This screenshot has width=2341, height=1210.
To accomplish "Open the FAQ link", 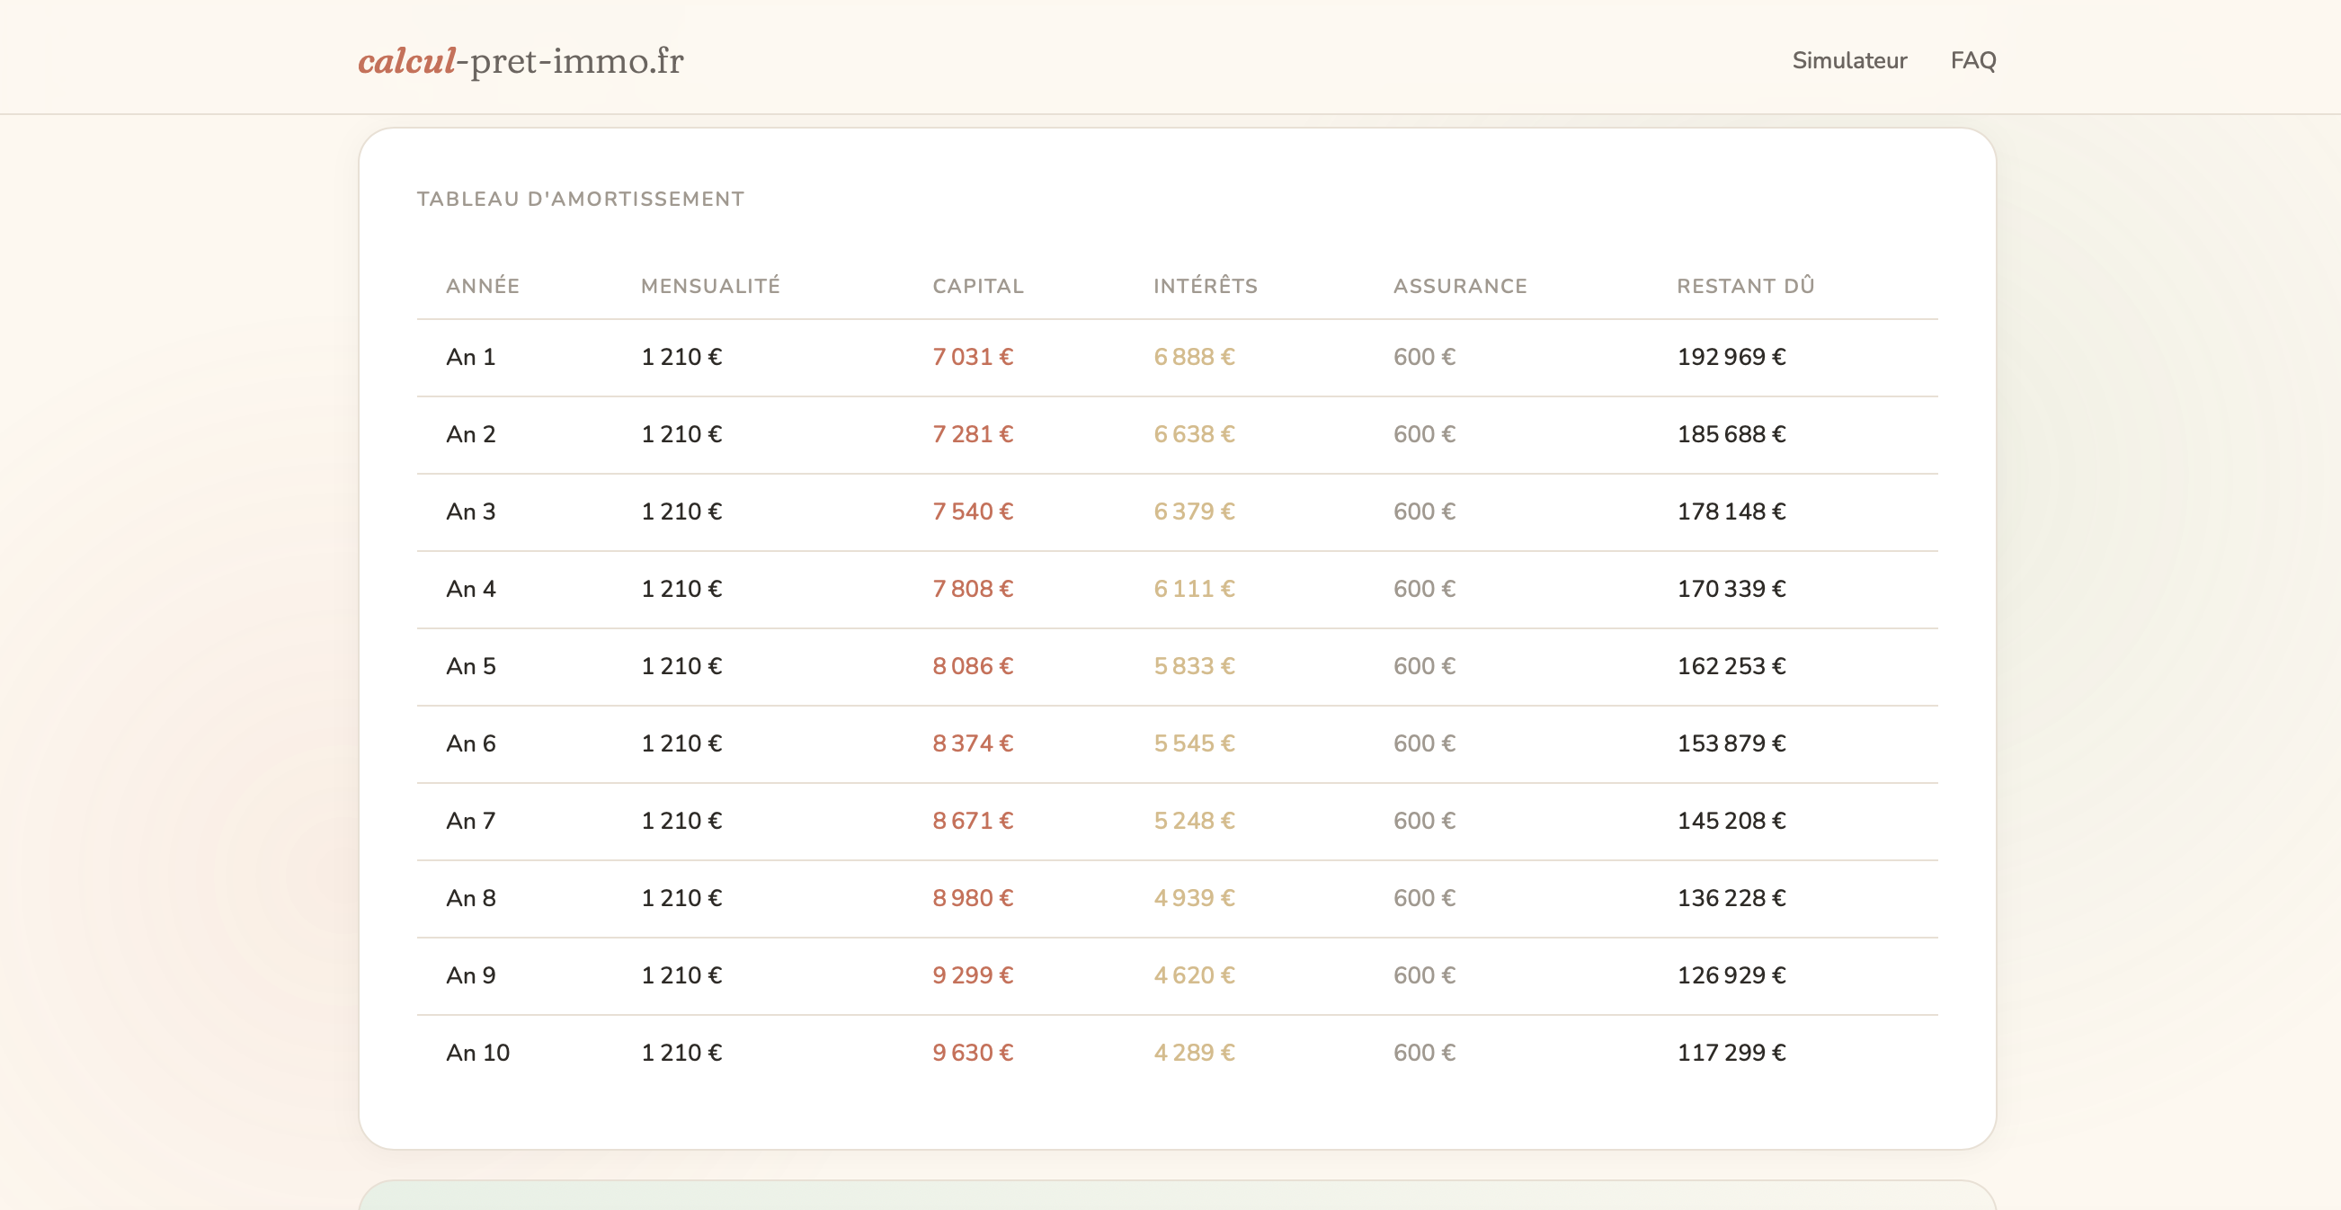I will pyautogui.click(x=1973, y=61).
